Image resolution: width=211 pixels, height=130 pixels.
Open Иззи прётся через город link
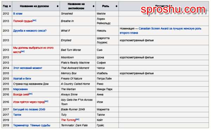click(x=29, y=102)
